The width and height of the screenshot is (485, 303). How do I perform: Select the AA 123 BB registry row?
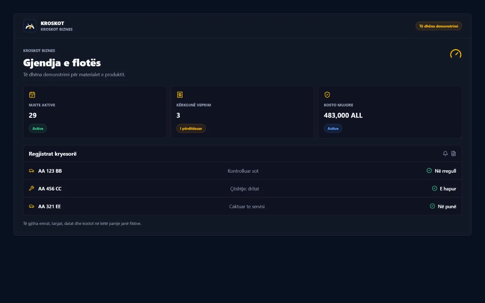243,171
